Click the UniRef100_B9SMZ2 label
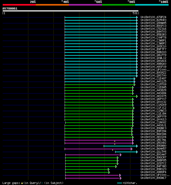 coord(153,73)
